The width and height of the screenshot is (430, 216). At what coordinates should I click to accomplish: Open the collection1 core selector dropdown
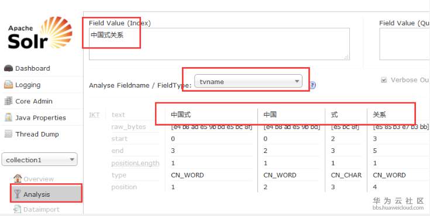pyautogui.click(x=40, y=159)
